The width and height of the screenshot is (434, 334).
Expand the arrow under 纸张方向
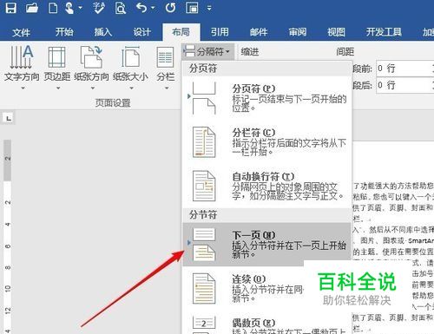tap(93, 88)
